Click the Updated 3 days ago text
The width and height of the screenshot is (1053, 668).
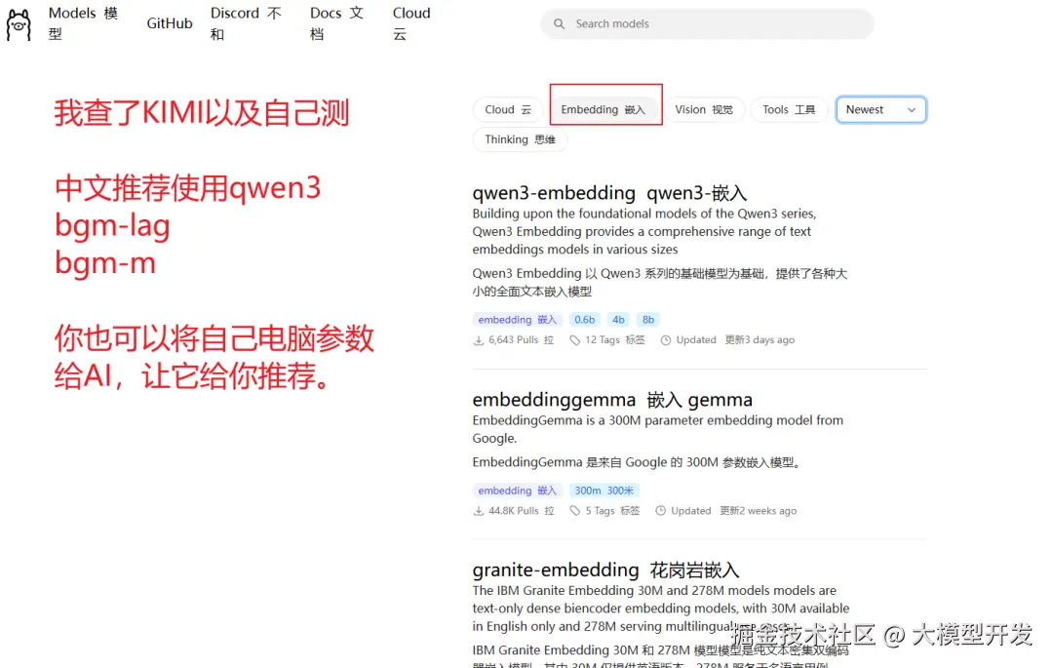coord(735,340)
